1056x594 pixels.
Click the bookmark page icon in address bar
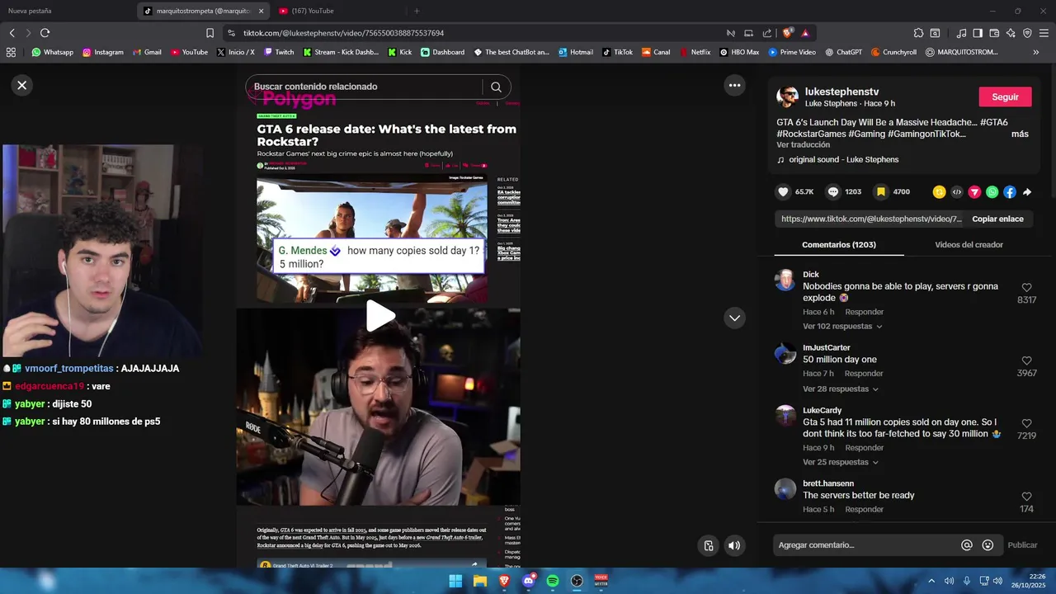(210, 33)
